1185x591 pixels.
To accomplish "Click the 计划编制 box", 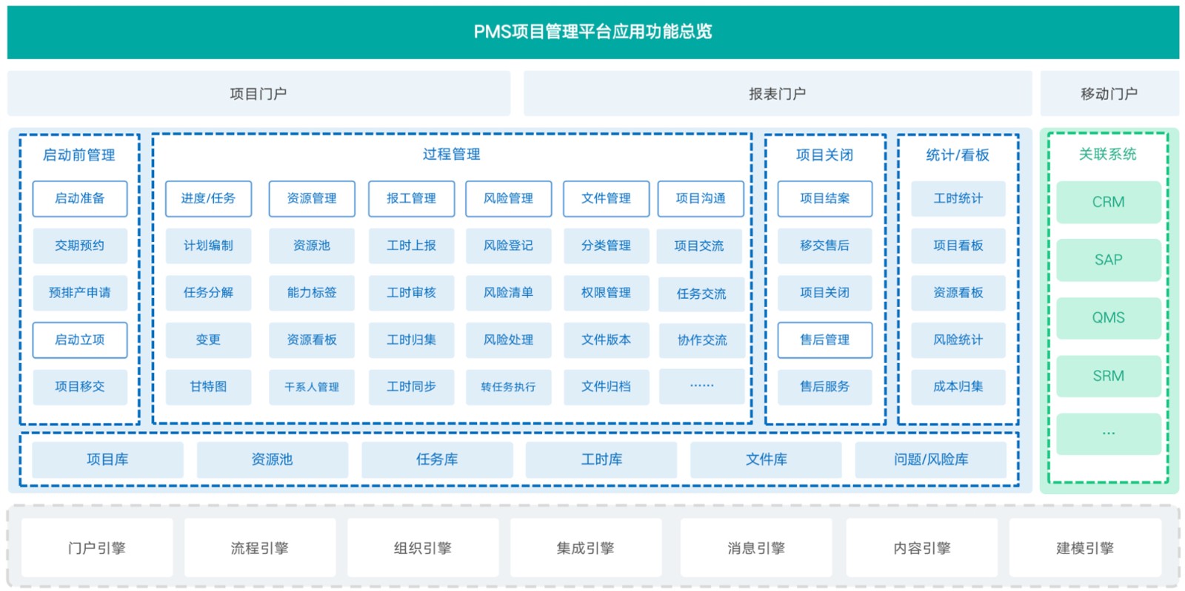I will tap(208, 246).
